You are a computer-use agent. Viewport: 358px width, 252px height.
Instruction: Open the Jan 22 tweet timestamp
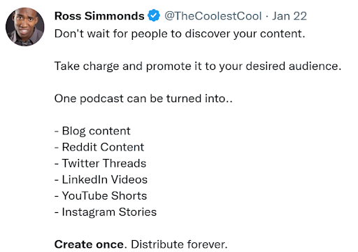[289, 16]
